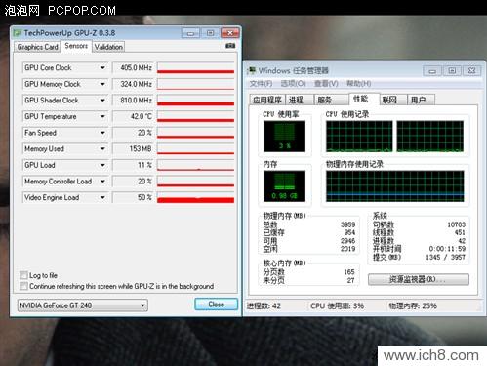Click the 内存 usage gauge
The image size is (487, 366).
(285, 186)
